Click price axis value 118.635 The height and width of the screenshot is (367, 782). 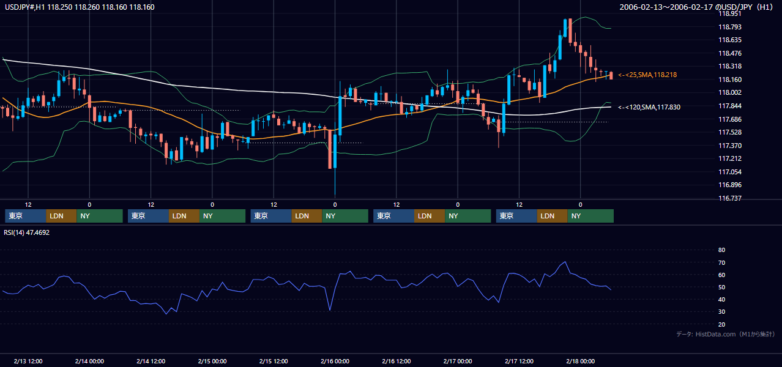[x=729, y=40]
